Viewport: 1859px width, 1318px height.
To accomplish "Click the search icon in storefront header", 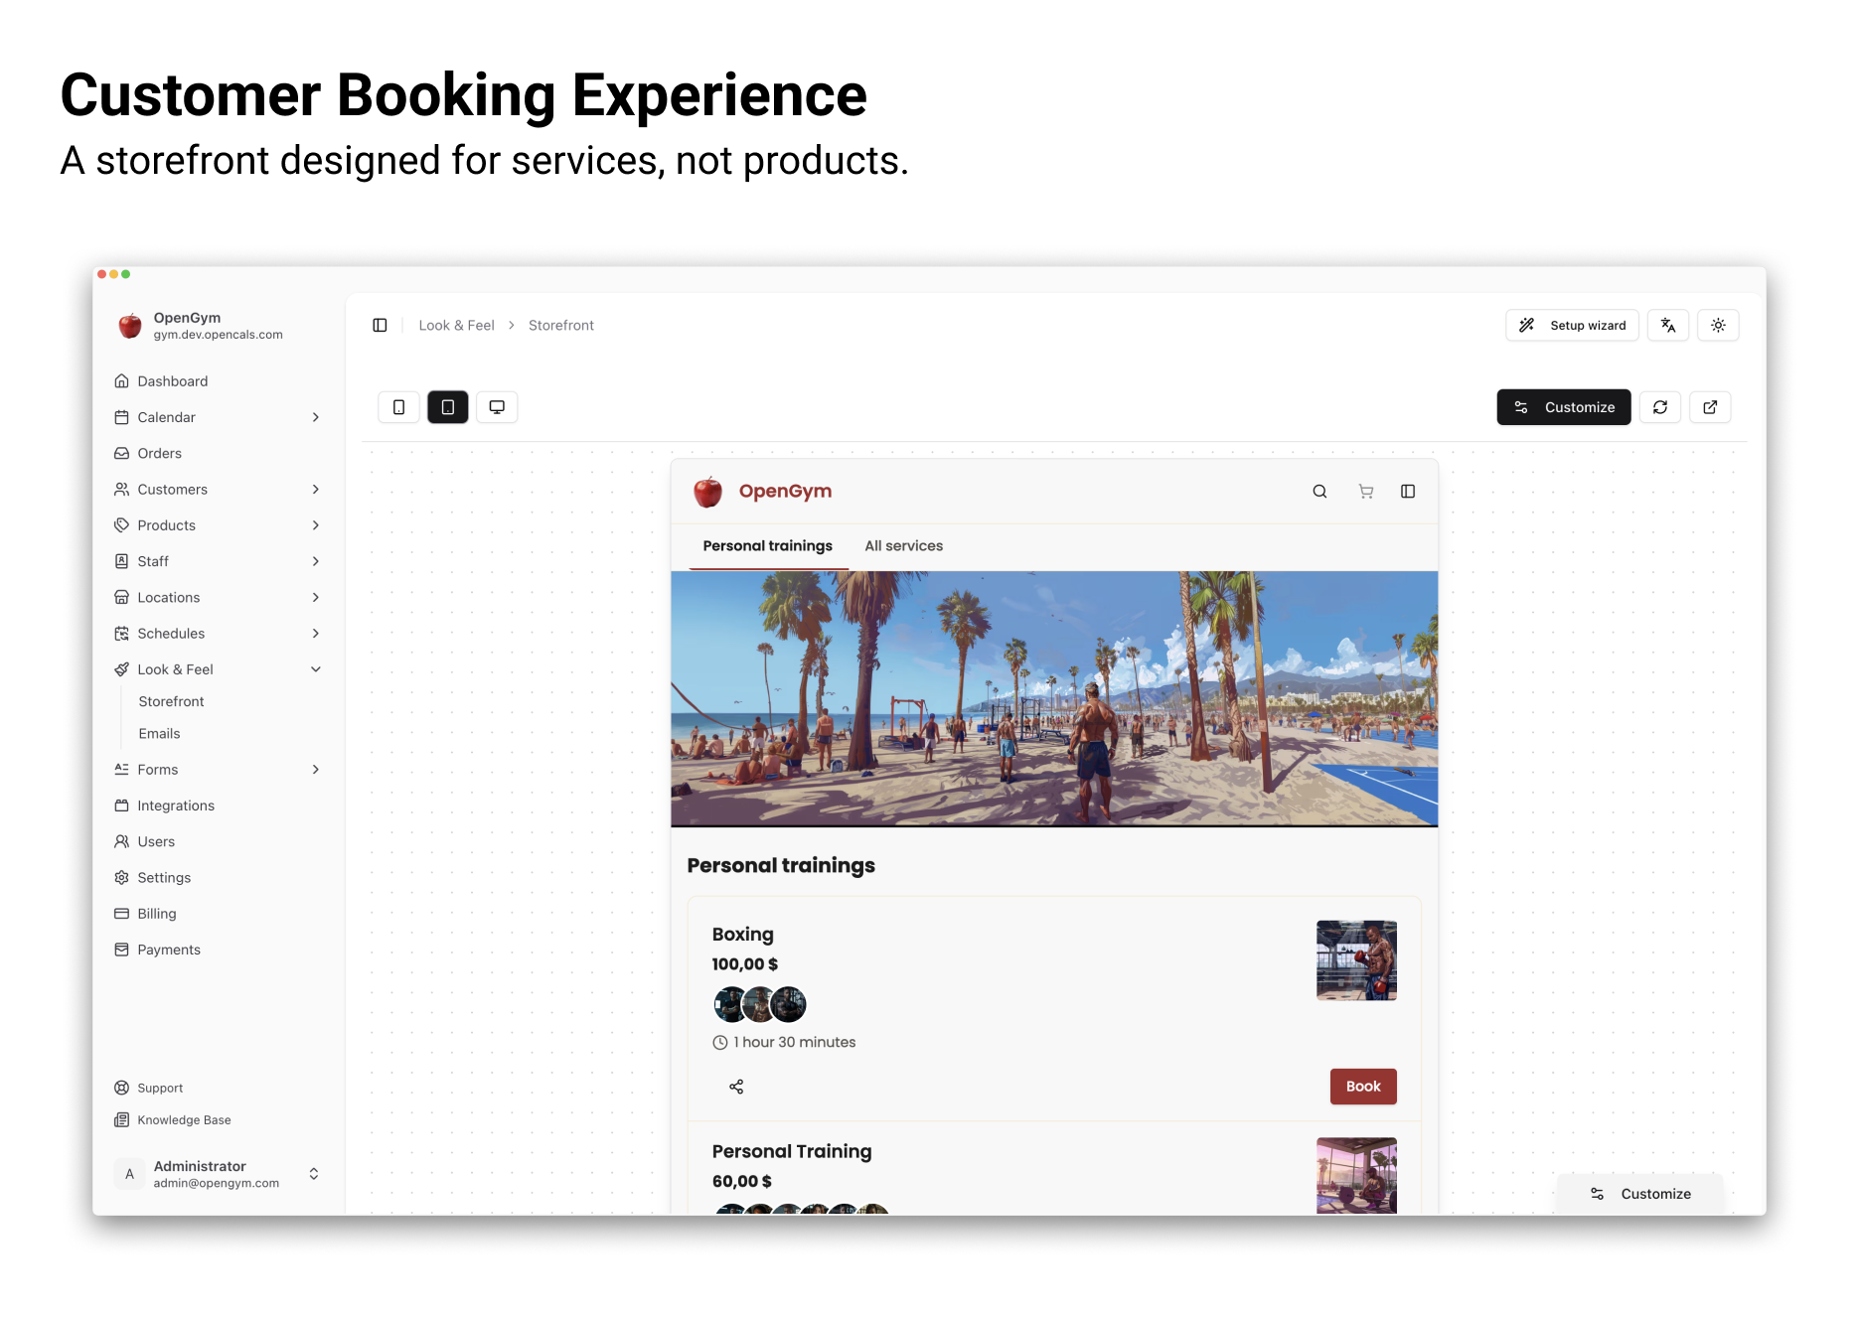I will (1319, 492).
